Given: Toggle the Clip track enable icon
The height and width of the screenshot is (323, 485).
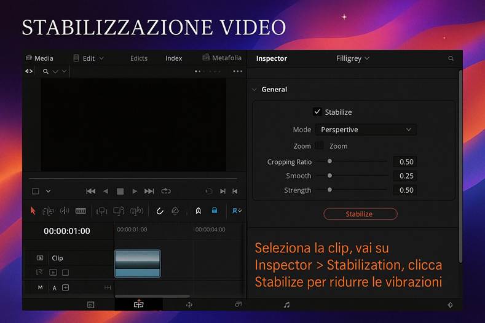Looking at the screenshot, I should pyautogui.click(x=40, y=258).
